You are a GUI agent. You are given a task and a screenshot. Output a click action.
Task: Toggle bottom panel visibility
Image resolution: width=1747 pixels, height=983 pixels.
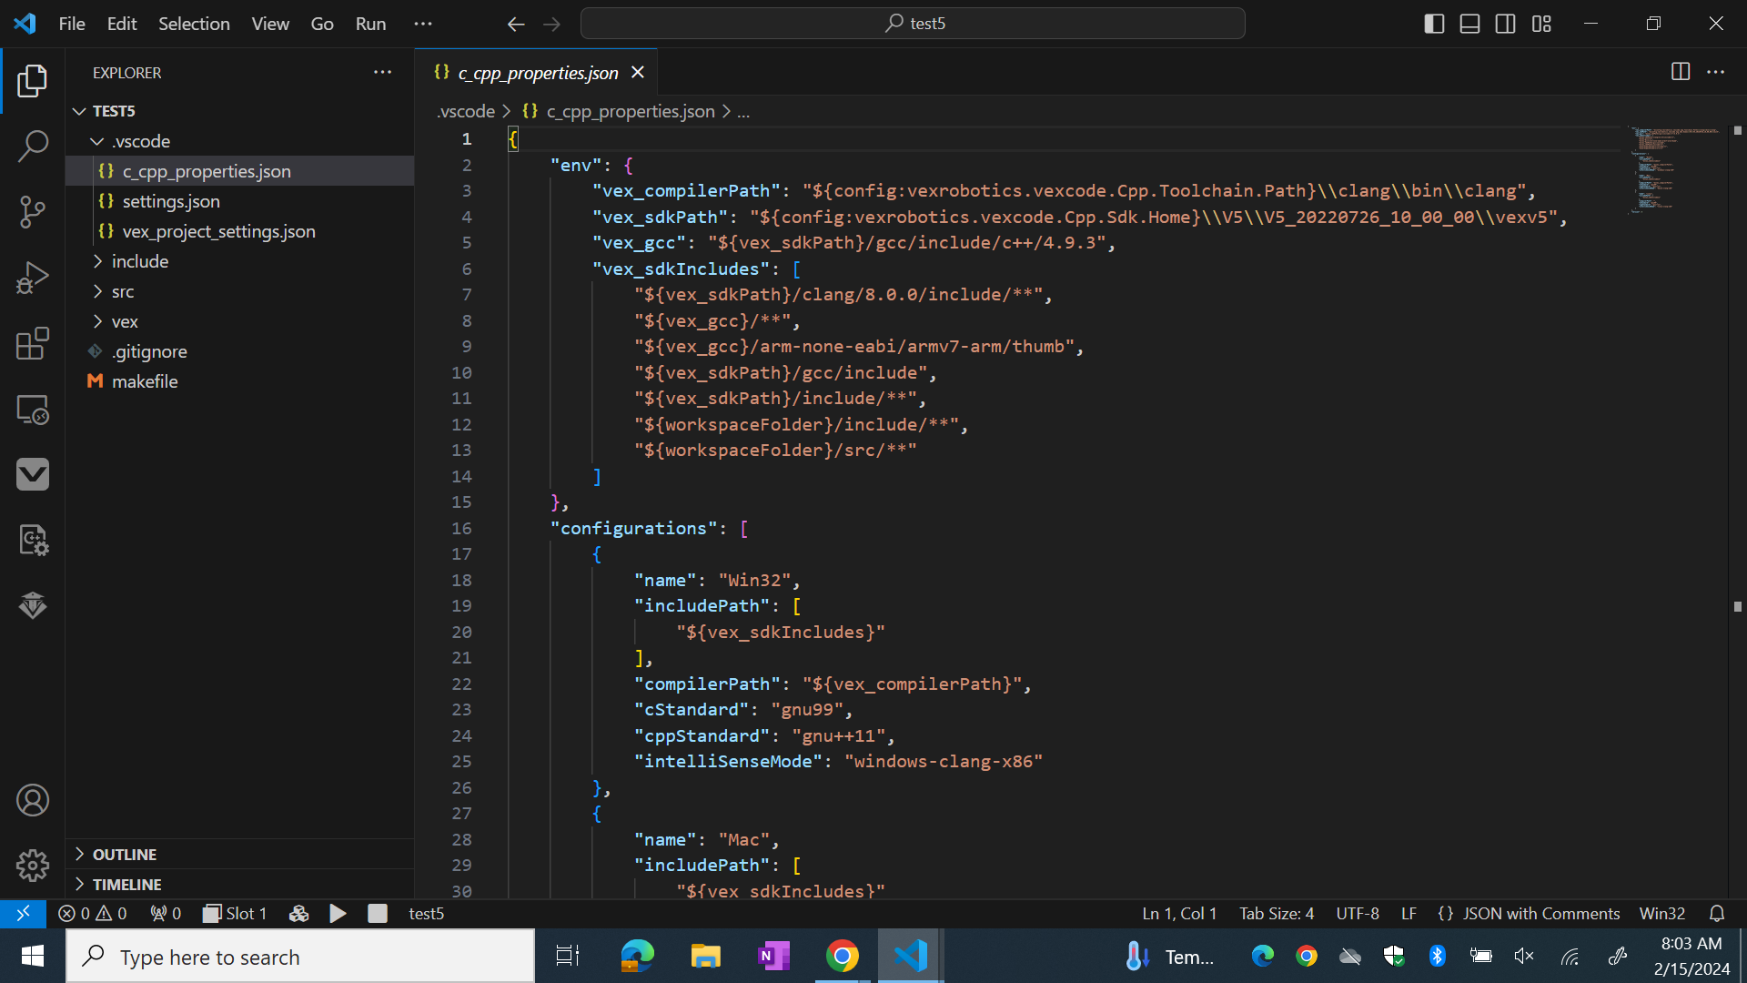pyautogui.click(x=1469, y=24)
